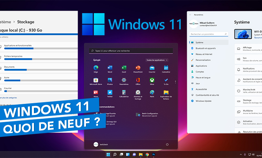Launch the Paint app

[152, 94]
